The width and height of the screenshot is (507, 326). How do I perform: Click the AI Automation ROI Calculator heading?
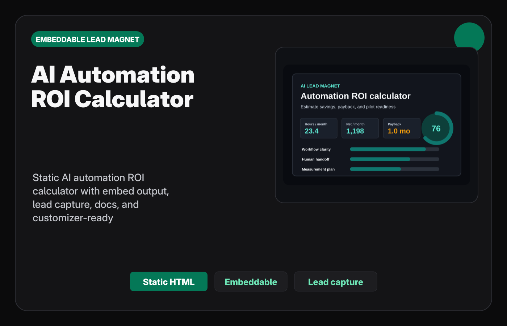(113, 87)
